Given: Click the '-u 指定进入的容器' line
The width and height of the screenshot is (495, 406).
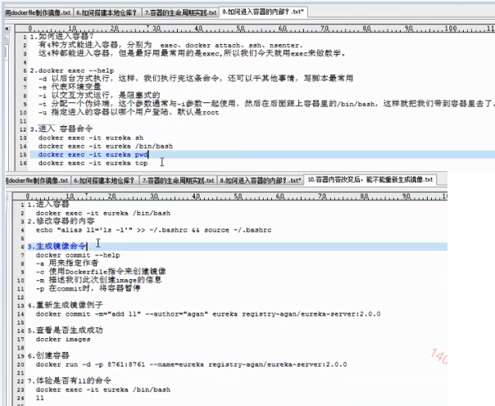Looking at the screenshot, I should [129, 112].
